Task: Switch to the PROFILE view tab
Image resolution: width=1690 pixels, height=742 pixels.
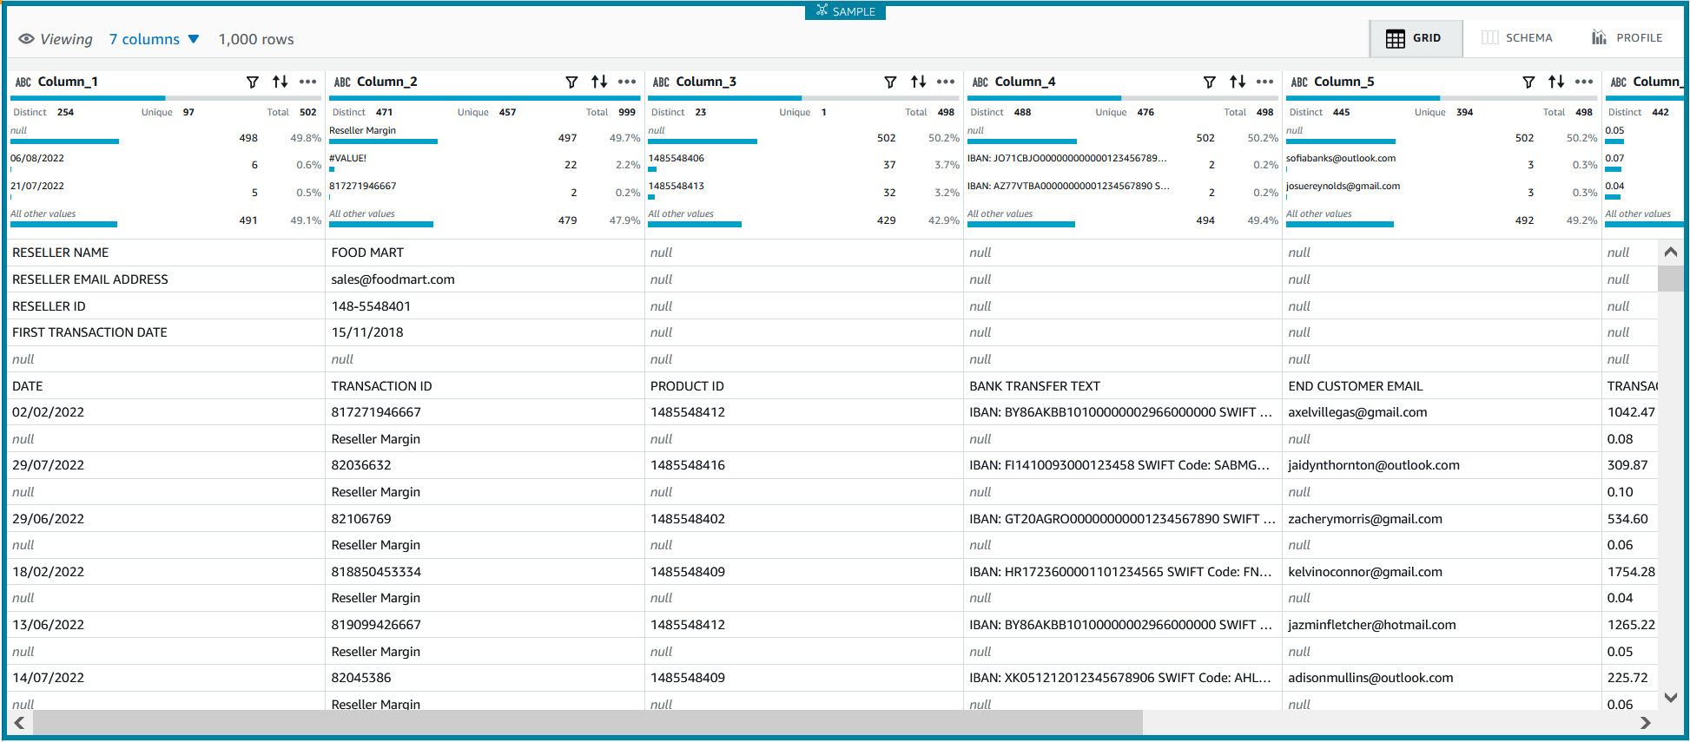Action: tap(1627, 38)
